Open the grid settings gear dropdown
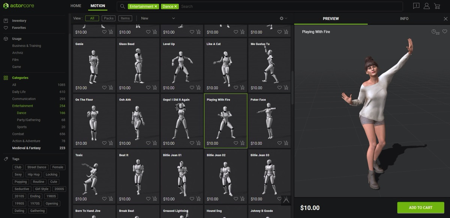This screenshot has height=218, width=450. pos(283,18)
